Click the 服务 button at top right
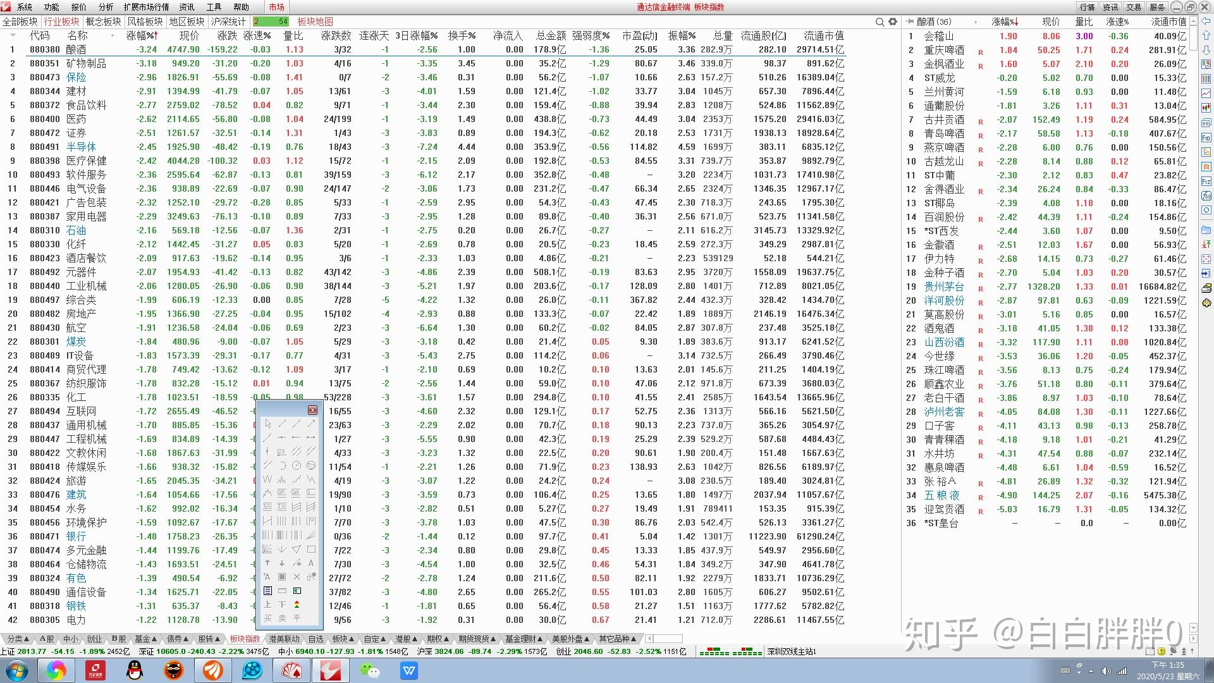 [x=1157, y=7]
